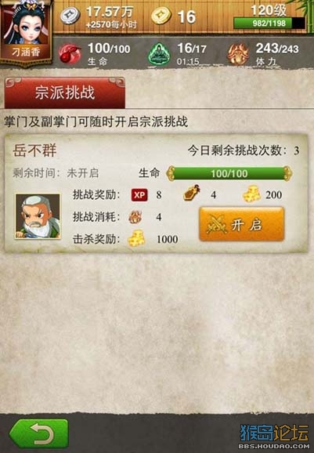Open the 宗派挑战 red tab

(65, 92)
